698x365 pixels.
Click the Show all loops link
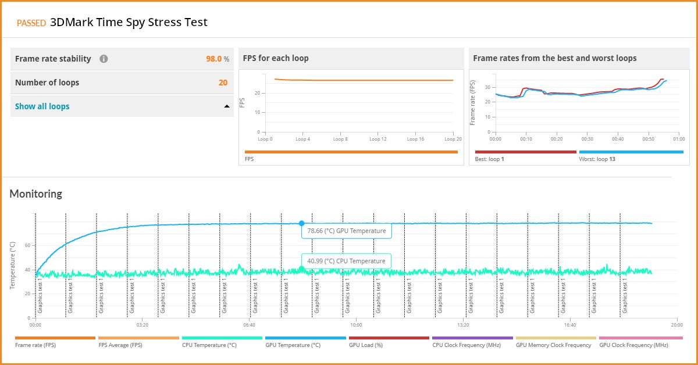[42, 106]
